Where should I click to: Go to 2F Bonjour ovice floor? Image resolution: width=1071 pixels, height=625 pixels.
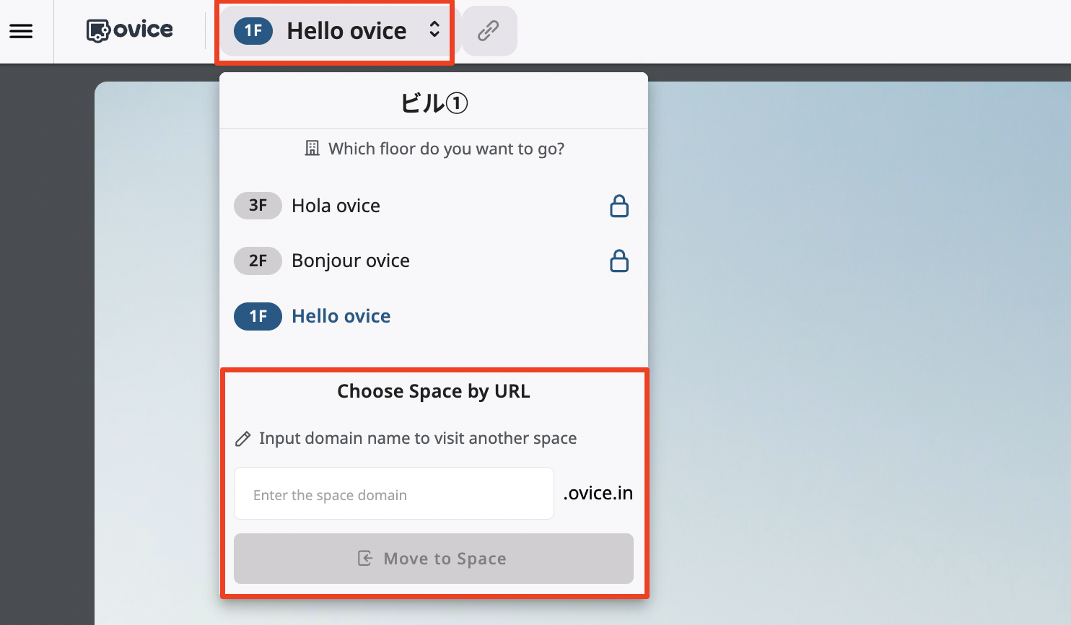click(x=433, y=261)
